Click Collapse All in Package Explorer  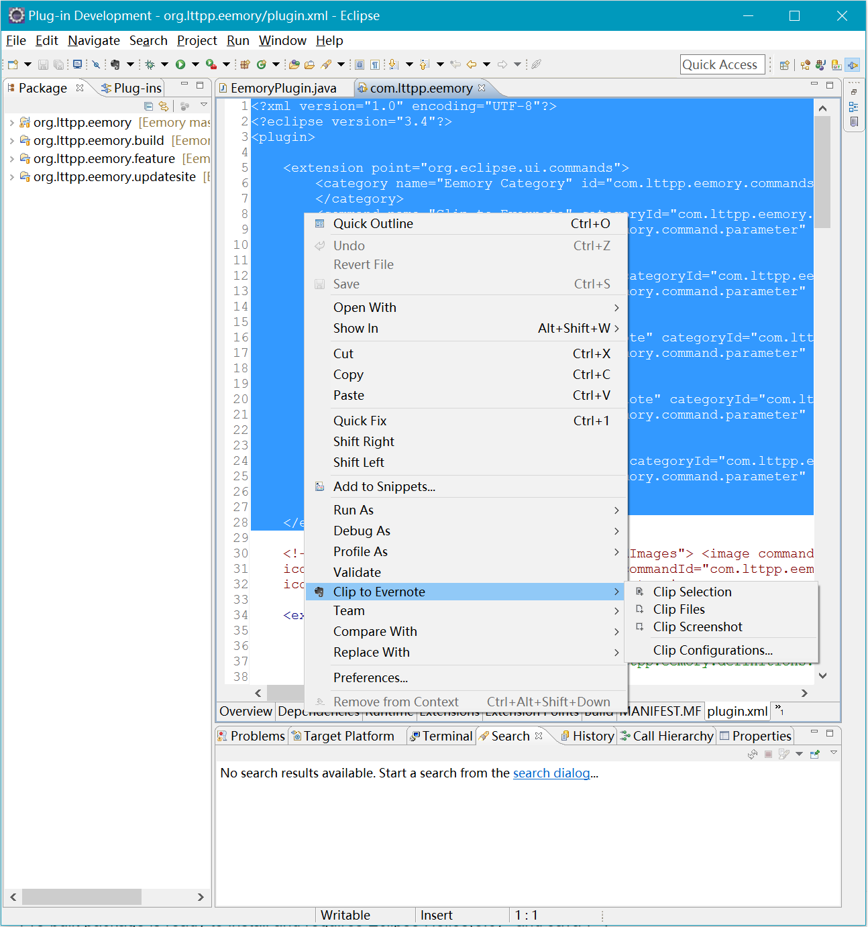point(149,106)
